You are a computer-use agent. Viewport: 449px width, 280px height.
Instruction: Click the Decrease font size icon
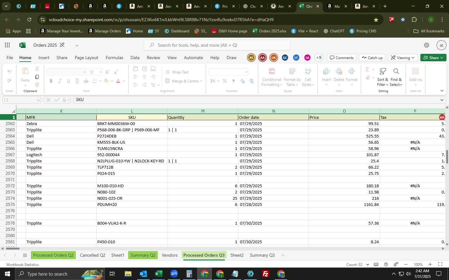116,72
